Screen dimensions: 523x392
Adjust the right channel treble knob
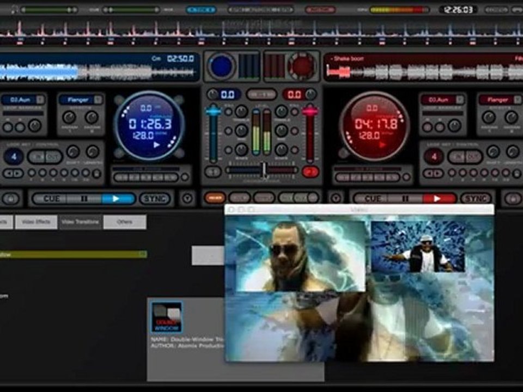282,111
